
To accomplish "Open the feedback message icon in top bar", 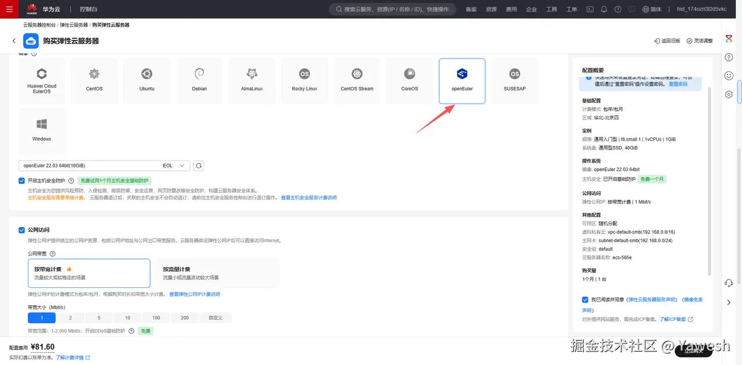I will 632,9.
